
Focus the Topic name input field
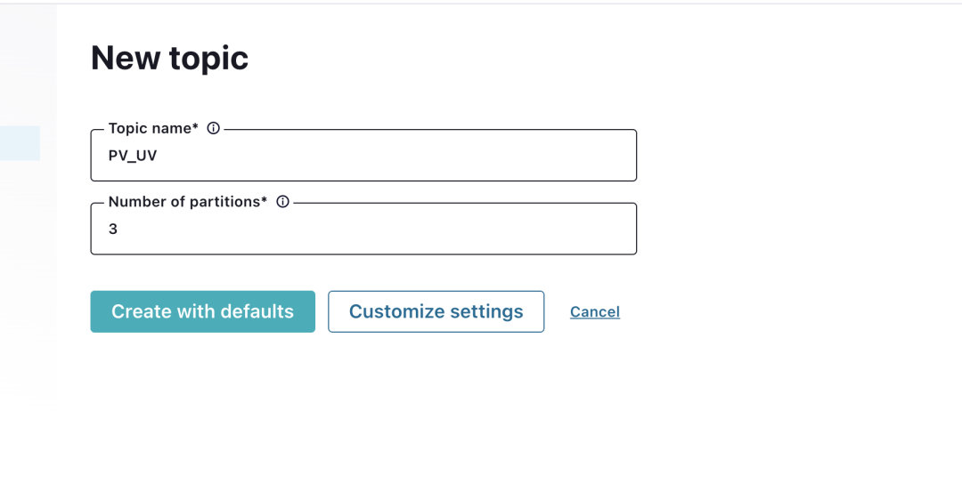[x=363, y=156]
